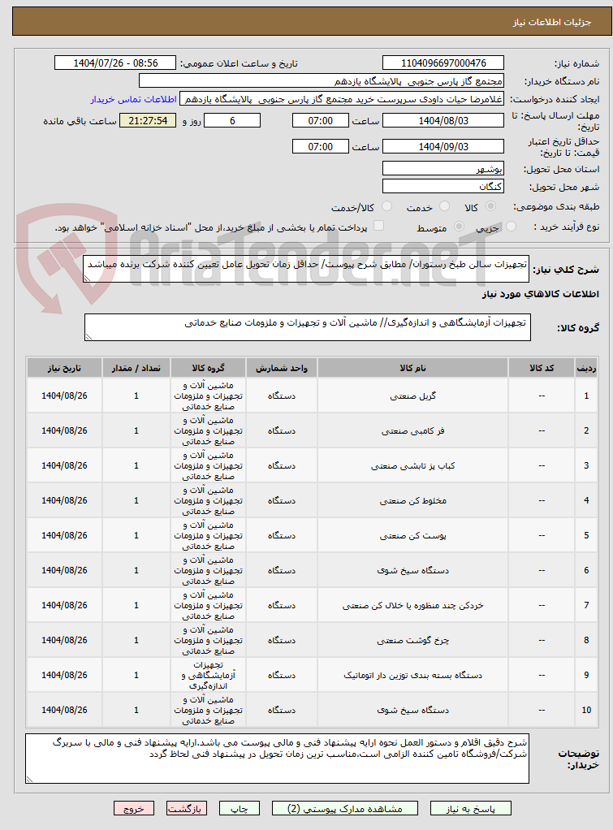Click the چاپ print button
The width and height of the screenshot is (613, 830).
click(x=240, y=808)
